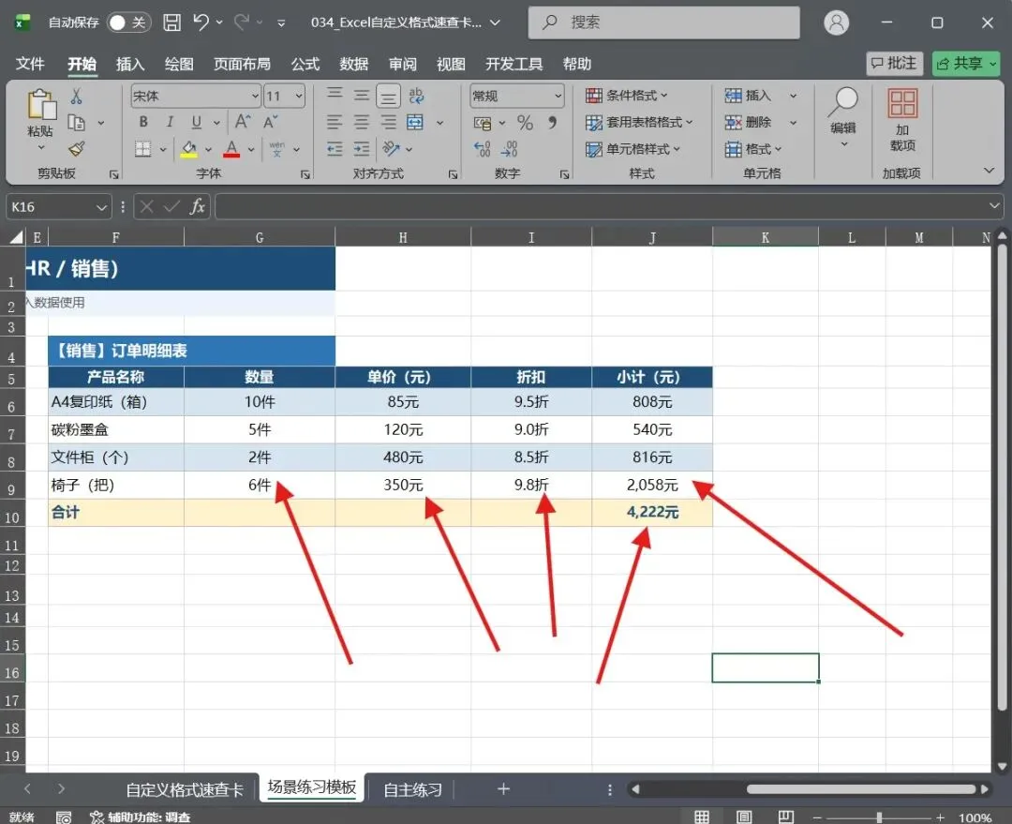The height and width of the screenshot is (824, 1012).
Task: Toggle Bold formatting
Action: point(143,122)
